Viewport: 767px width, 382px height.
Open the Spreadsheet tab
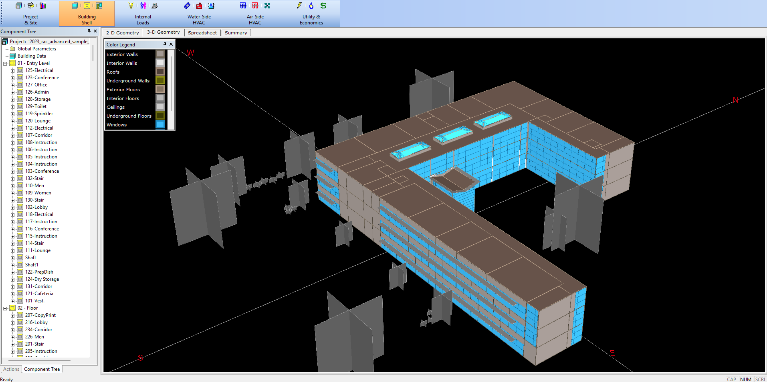202,33
